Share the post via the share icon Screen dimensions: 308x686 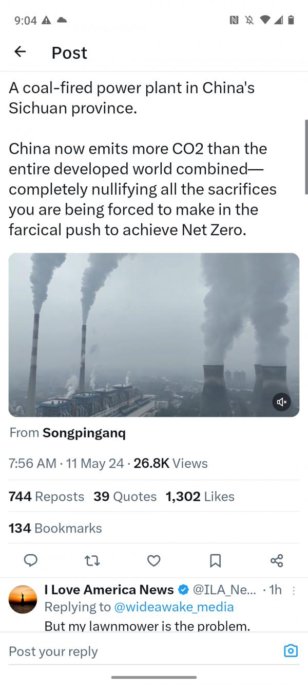tap(277, 561)
